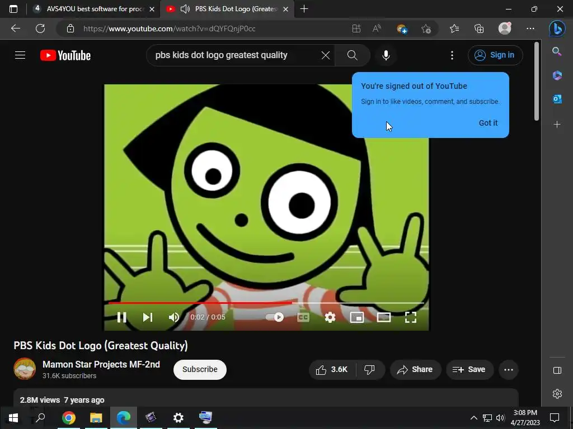Screen dimensions: 573x429
Task: Pause the video
Action: coord(121,317)
